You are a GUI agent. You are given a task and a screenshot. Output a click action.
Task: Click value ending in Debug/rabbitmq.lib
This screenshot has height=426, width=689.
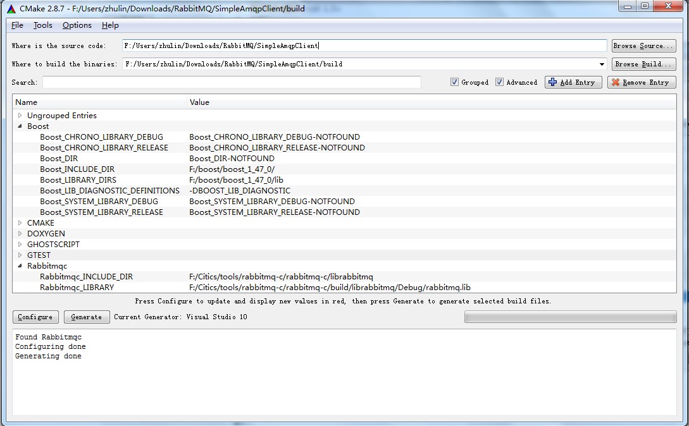pos(330,287)
